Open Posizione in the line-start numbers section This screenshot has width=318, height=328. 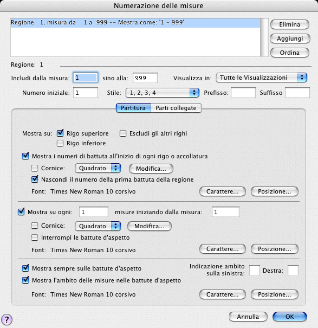pyautogui.click(x=274, y=191)
